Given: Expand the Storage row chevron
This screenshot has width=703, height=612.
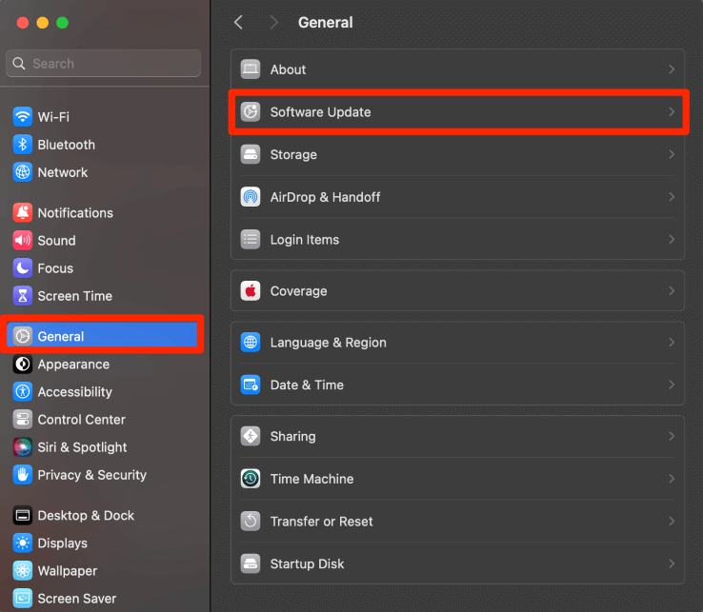Looking at the screenshot, I should [x=672, y=154].
